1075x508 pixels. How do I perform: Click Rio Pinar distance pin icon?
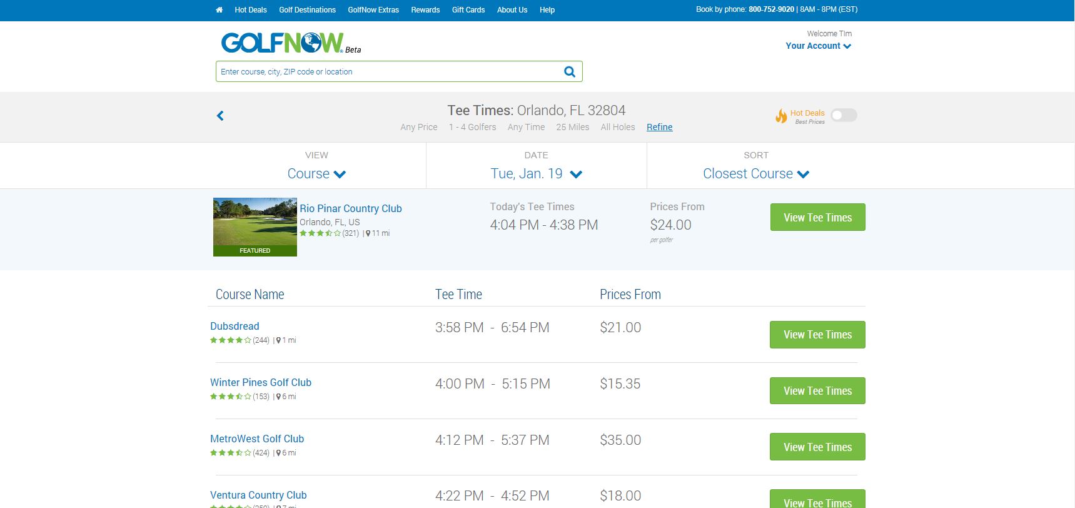(368, 233)
